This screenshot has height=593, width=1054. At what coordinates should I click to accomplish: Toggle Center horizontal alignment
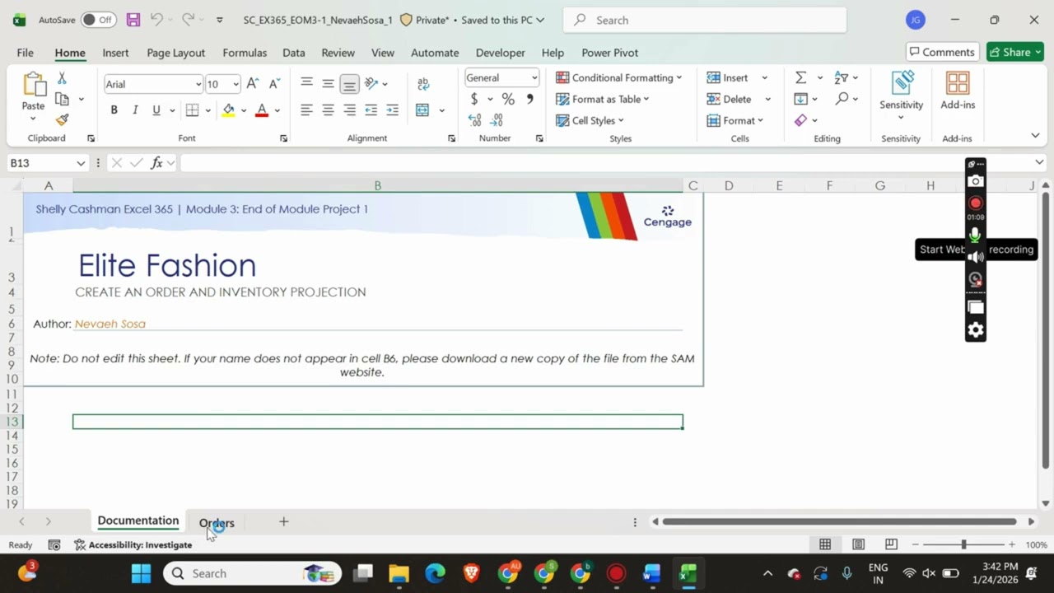pyautogui.click(x=328, y=110)
